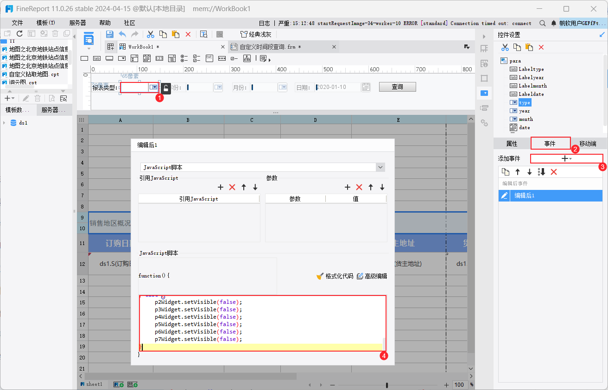Open the 帮助 menu
This screenshot has width=608, height=390.
pos(105,23)
